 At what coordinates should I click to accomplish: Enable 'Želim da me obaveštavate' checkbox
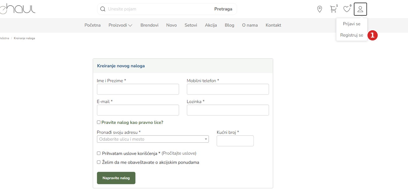[x=99, y=162]
